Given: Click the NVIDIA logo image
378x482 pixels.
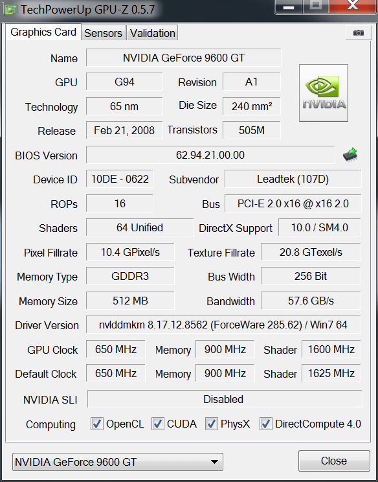Looking at the screenshot, I should [324, 93].
